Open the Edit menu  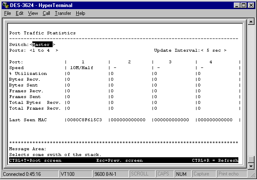(19, 13)
